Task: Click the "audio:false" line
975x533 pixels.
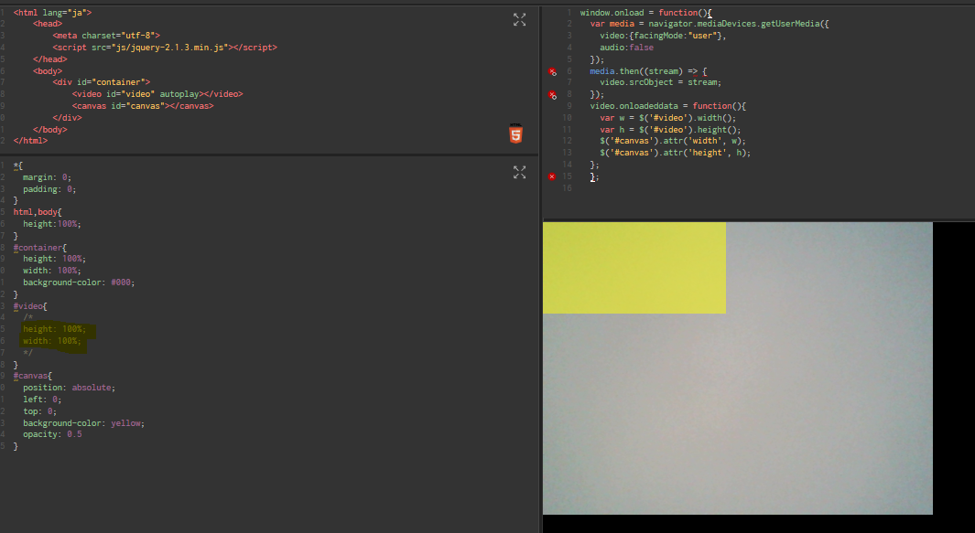Action: click(x=627, y=48)
